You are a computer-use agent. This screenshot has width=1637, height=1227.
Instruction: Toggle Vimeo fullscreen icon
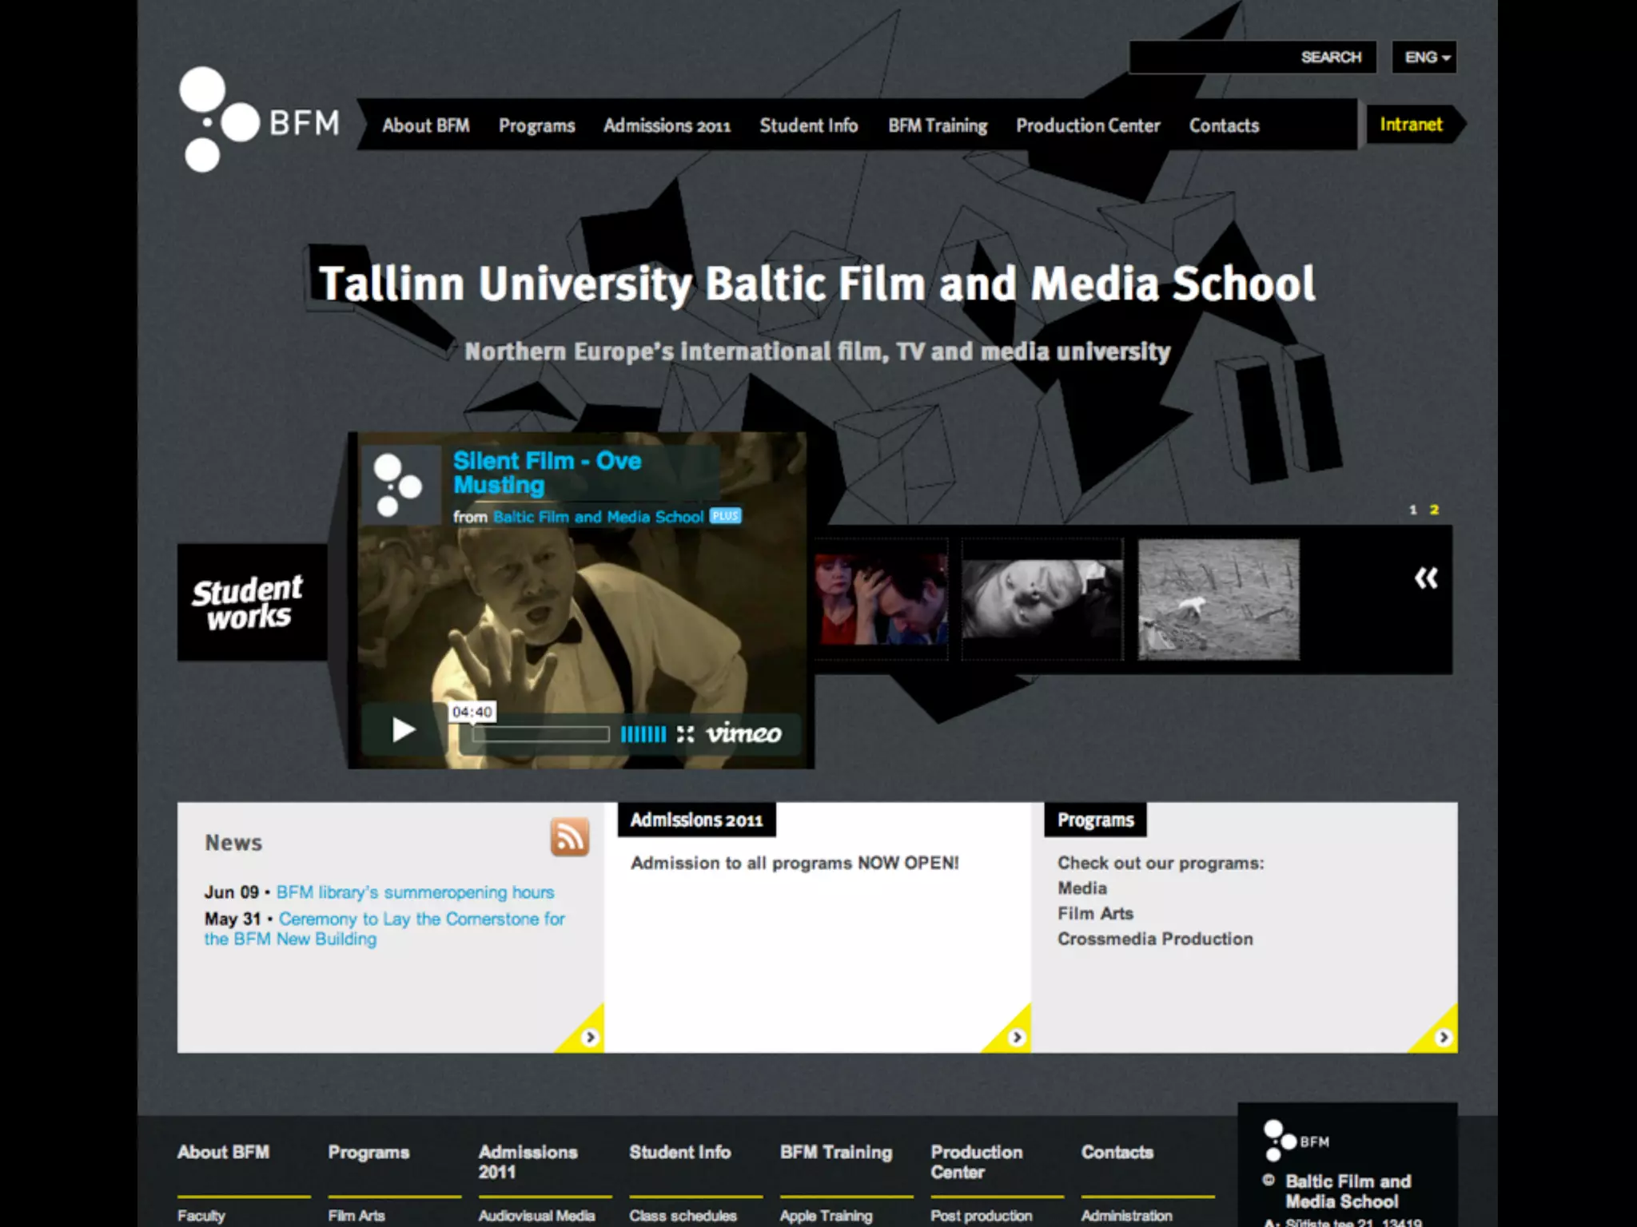(685, 734)
